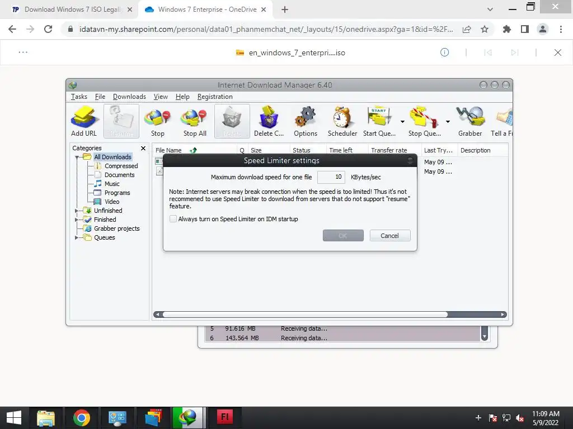
Task: Open the Options gear icon
Action: click(x=306, y=121)
